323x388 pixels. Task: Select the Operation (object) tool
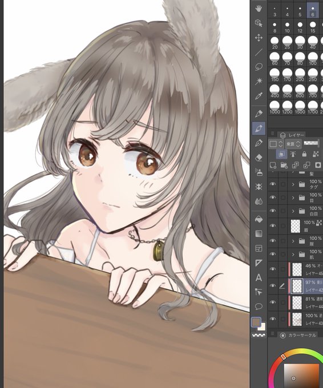point(259,23)
